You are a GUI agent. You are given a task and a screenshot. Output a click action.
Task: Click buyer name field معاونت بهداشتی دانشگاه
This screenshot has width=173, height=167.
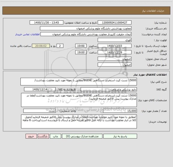click(86, 28)
